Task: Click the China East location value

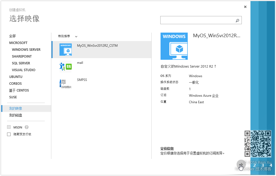Action: (x=196, y=102)
